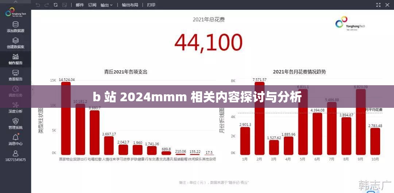Click the 2021年各月花费情况趋势 chart title
Viewport: 394px width, 193px height.
[x=299, y=72]
